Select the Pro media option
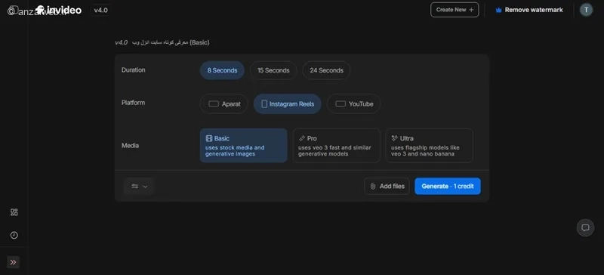The height and width of the screenshot is (275, 604). coord(336,145)
